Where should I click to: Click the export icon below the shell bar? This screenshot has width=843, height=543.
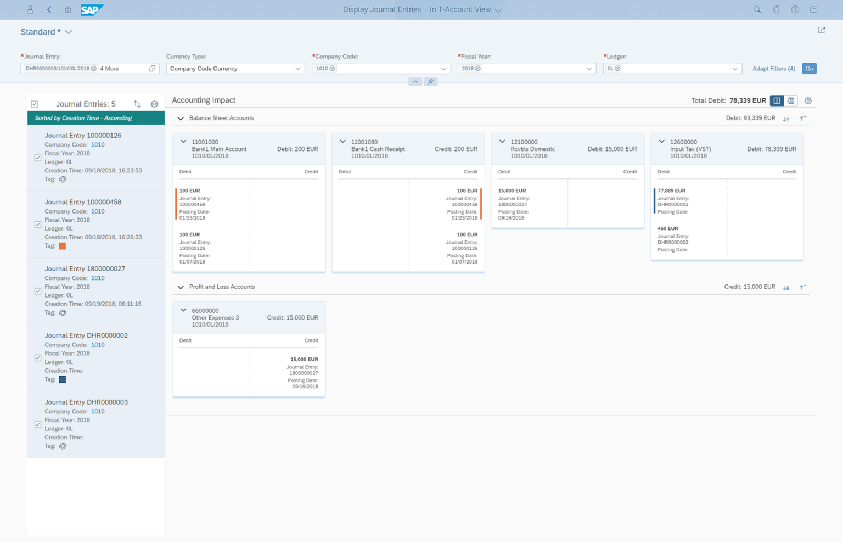tap(821, 30)
